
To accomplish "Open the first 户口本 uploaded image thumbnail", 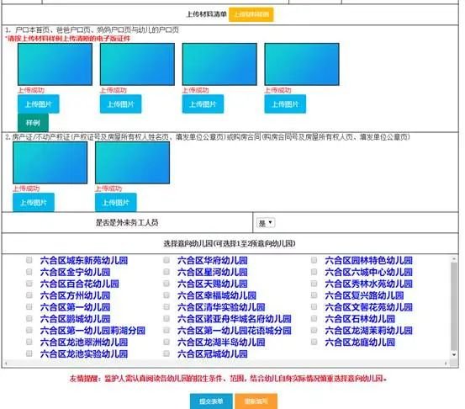I will (55, 64).
